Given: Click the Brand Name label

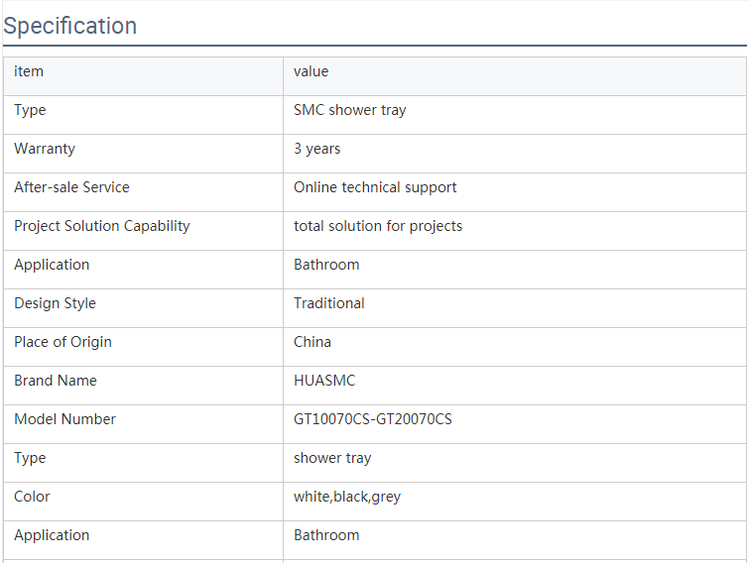Looking at the screenshot, I should click(56, 381).
